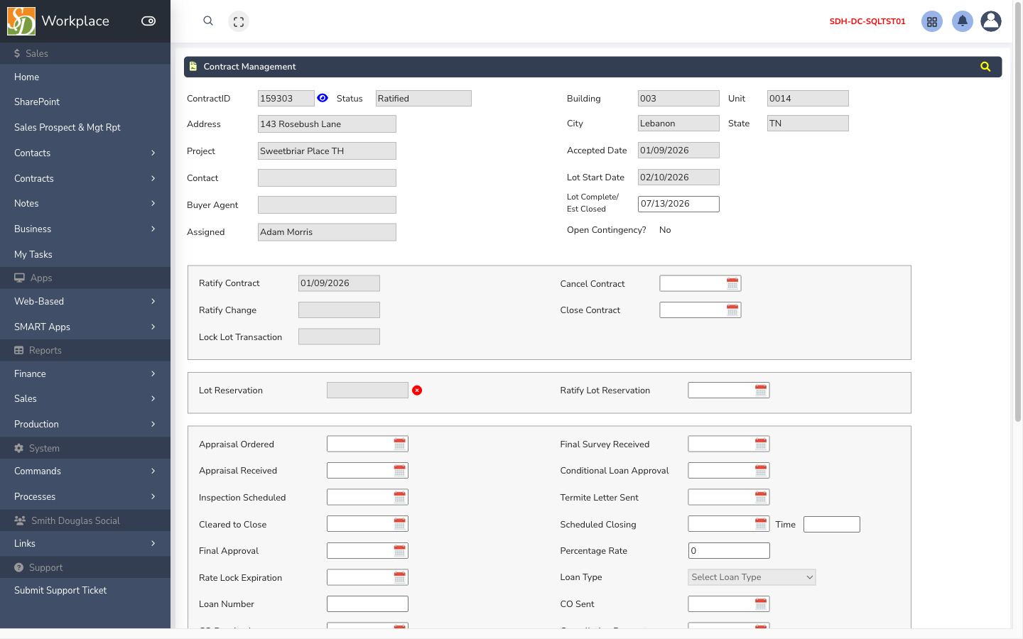This screenshot has width=1023, height=639.
Task: Expand Processes system menu
Action: [x=85, y=496]
